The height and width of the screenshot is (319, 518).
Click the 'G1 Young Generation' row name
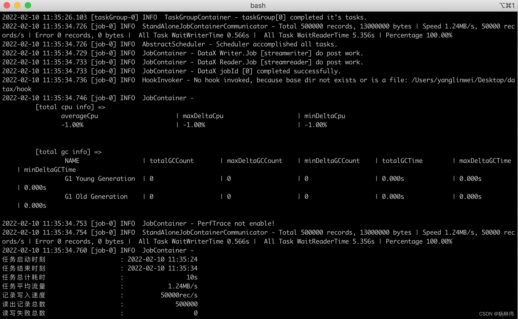coord(100,179)
